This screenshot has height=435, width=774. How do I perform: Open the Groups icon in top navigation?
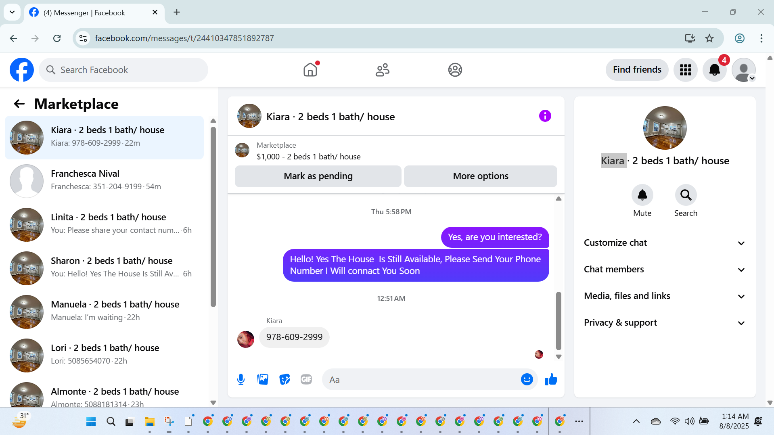[x=455, y=70]
